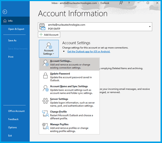The width and height of the screenshot is (162, 143).
Task: Choose Save As in the sidebar
Action: tap(12, 41)
